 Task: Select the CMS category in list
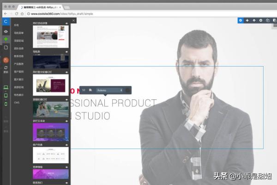point(17,102)
